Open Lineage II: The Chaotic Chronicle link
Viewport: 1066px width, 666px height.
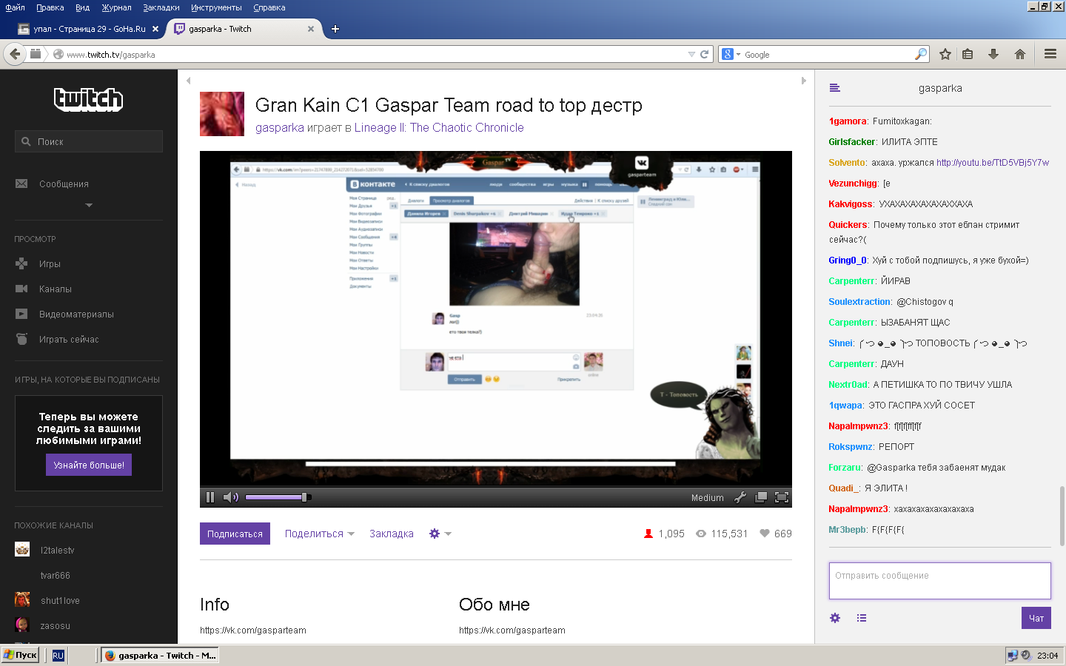pos(438,127)
